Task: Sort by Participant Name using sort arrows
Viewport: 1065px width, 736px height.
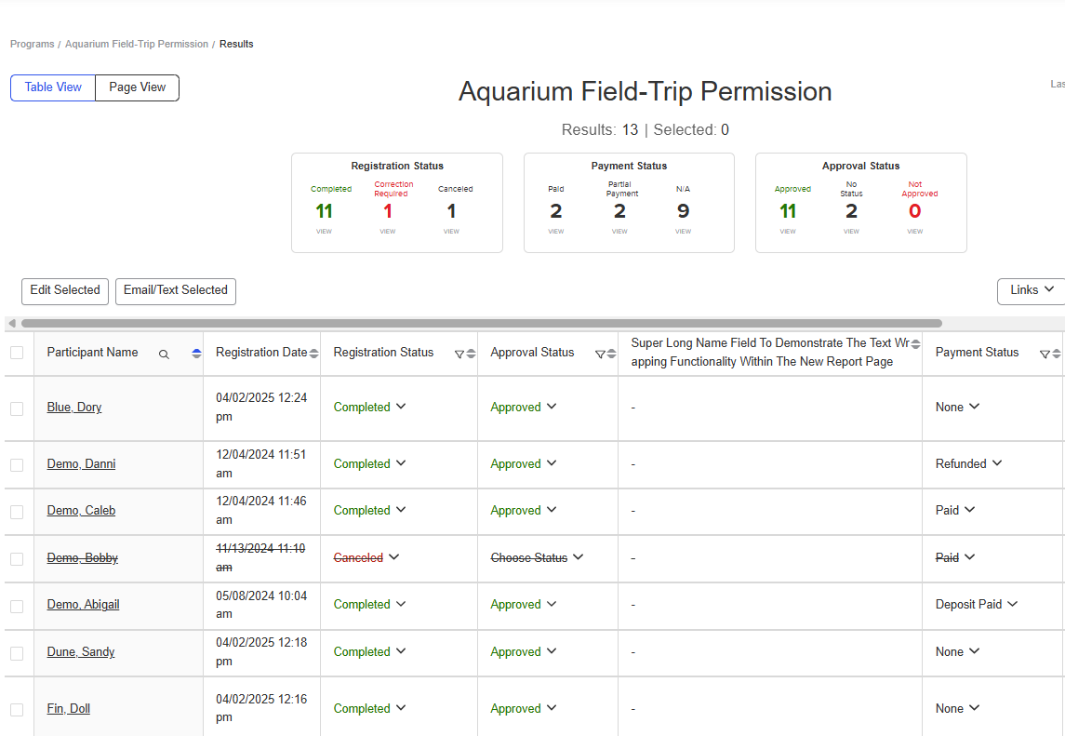Action: [x=196, y=354]
